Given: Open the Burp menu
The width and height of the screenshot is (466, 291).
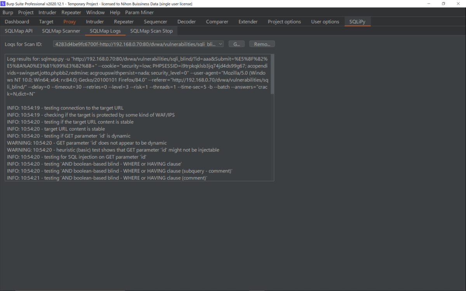Looking at the screenshot, I should tap(8, 12).
